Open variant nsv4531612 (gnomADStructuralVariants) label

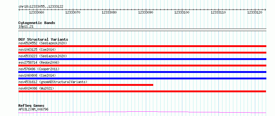point(53,82)
